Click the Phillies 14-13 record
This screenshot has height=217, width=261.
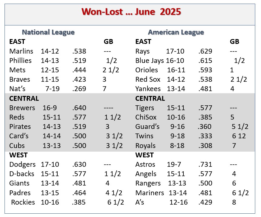(50, 61)
